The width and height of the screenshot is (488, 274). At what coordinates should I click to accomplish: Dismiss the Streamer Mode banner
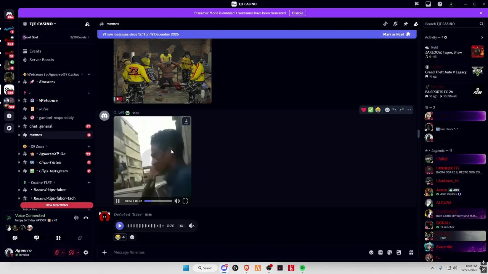coord(481,13)
